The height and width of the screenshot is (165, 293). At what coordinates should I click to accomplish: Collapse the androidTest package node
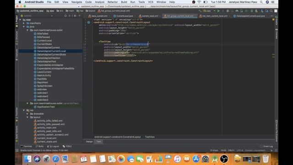coord(27,103)
